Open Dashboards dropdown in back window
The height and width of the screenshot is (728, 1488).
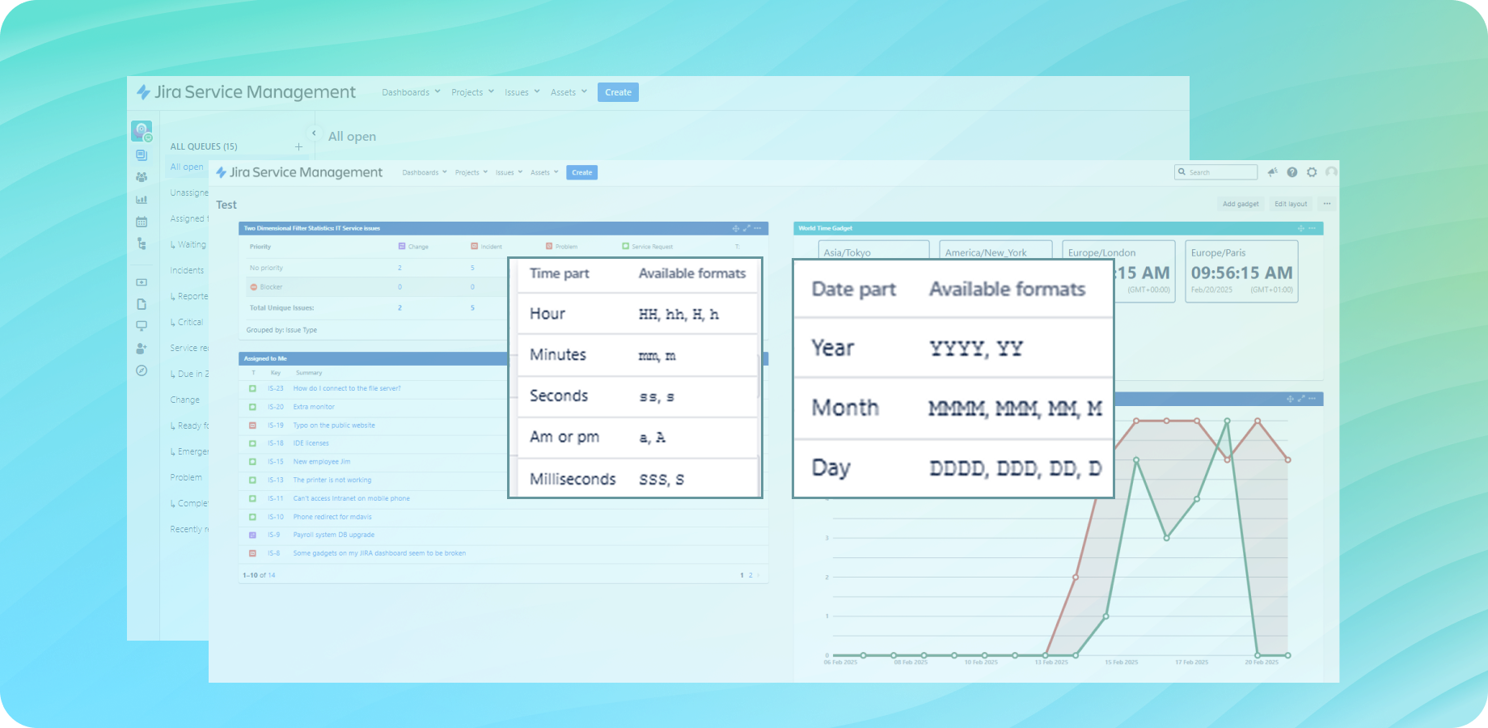[411, 92]
